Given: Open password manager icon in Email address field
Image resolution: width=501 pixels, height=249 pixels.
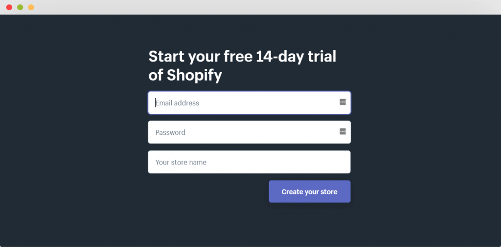Looking at the screenshot, I should 342,102.
